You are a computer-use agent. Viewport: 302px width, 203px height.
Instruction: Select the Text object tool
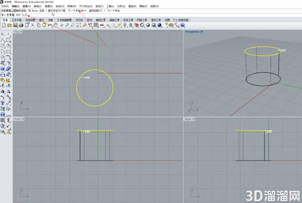coord(3,103)
